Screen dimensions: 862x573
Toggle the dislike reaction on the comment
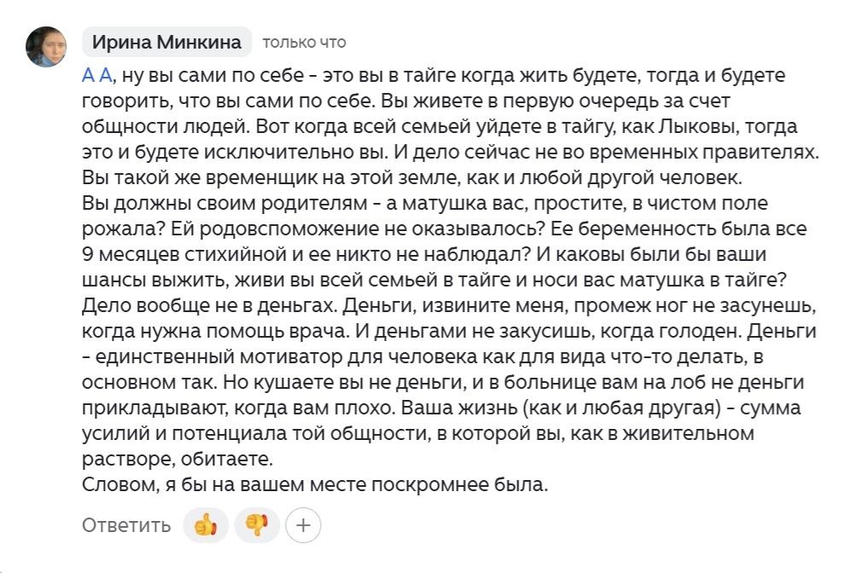(x=257, y=526)
